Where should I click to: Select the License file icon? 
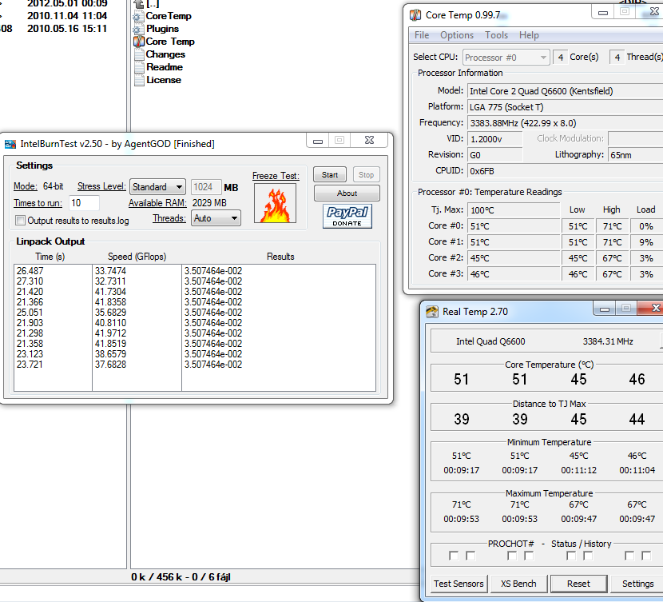[x=139, y=80]
